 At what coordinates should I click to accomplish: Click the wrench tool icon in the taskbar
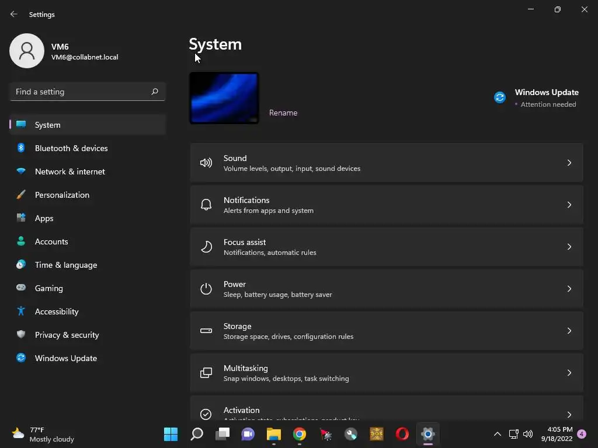click(x=351, y=434)
